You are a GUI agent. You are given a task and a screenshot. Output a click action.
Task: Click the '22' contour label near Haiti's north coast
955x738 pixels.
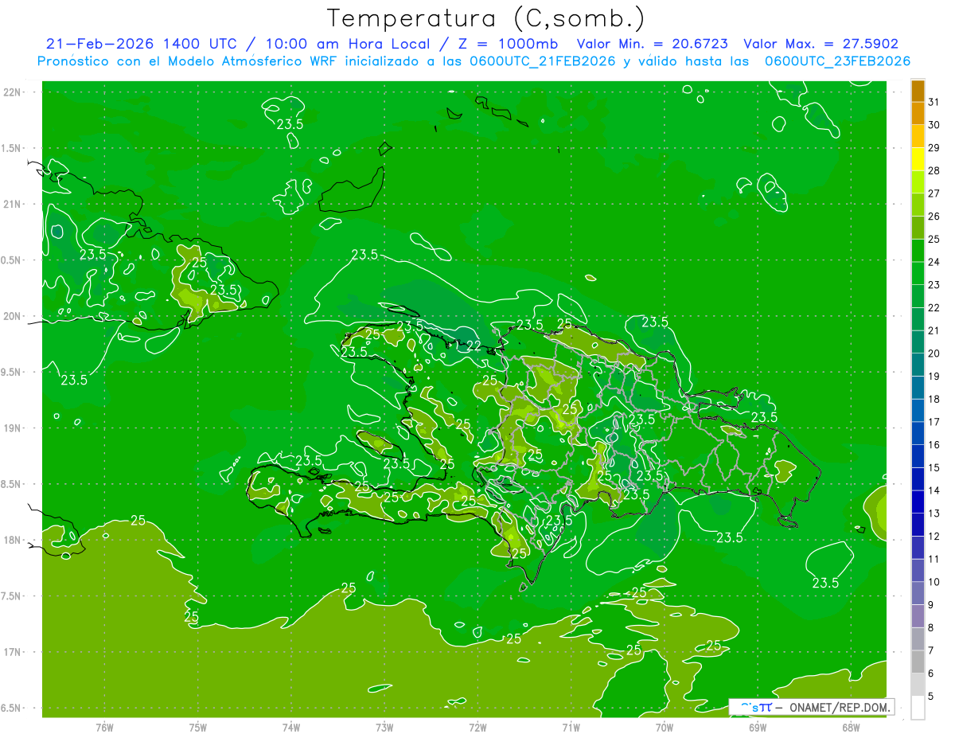[474, 346]
